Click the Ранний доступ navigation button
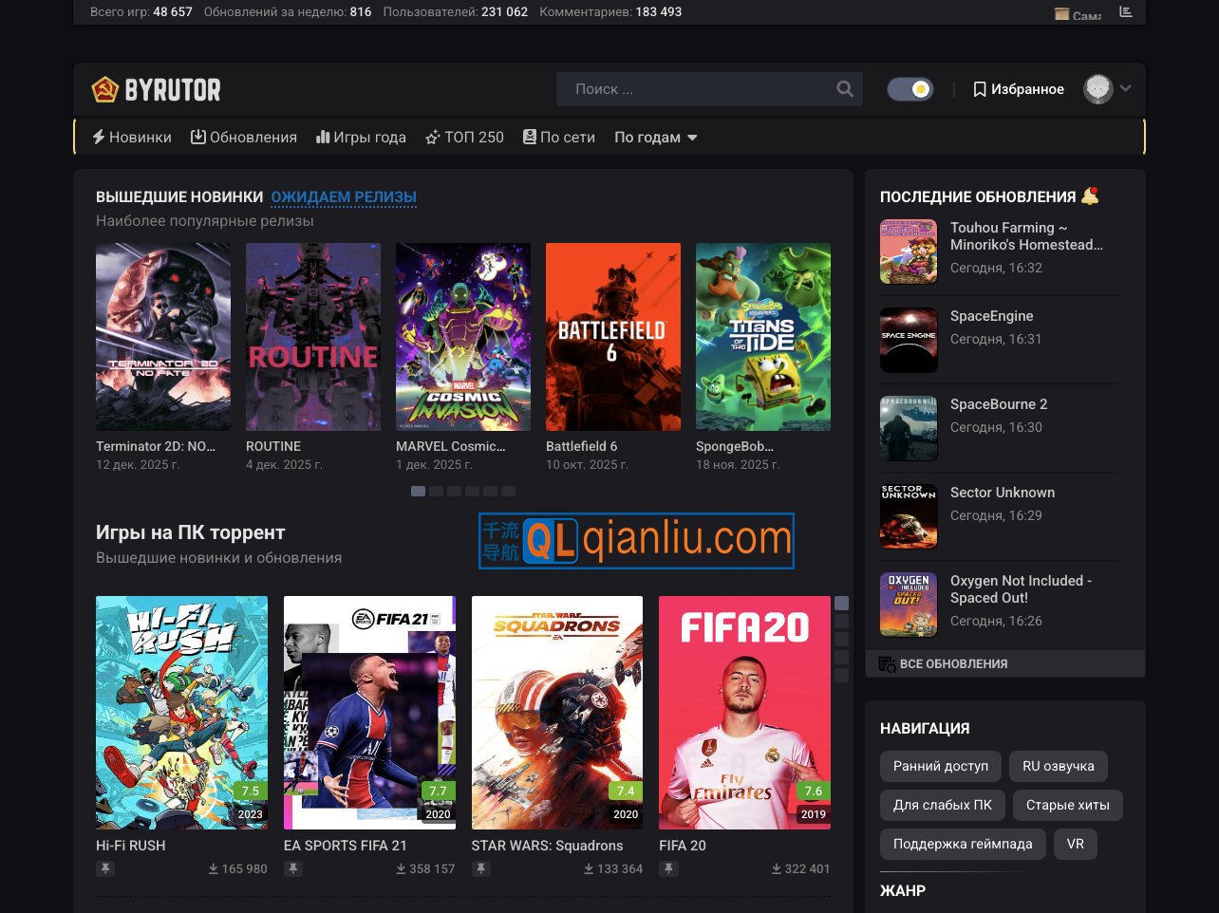1219x913 pixels. tap(940, 766)
